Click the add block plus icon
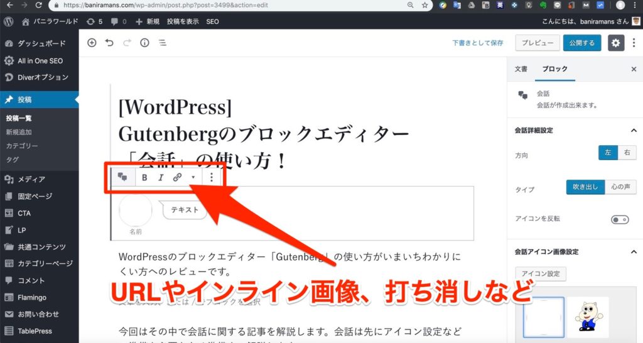Viewport: 643px width, 343px height. click(x=92, y=43)
